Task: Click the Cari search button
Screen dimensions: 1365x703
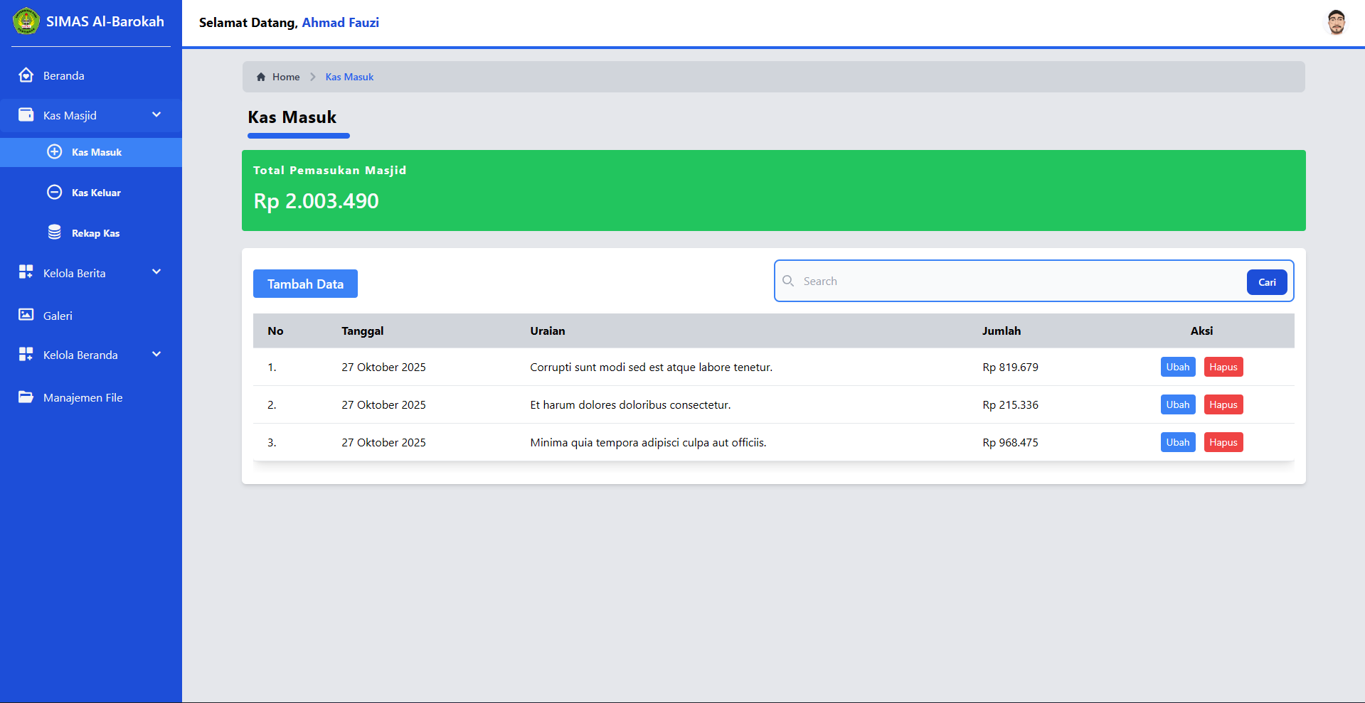Action: pyautogui.click(x=1266, y=282)
